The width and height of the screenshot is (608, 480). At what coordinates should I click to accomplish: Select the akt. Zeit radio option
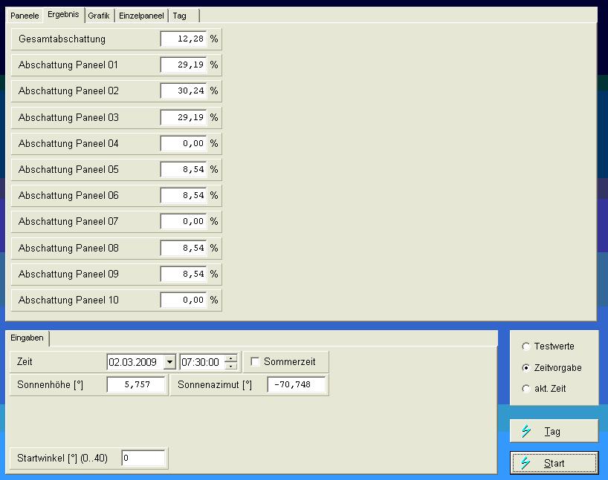527,389
